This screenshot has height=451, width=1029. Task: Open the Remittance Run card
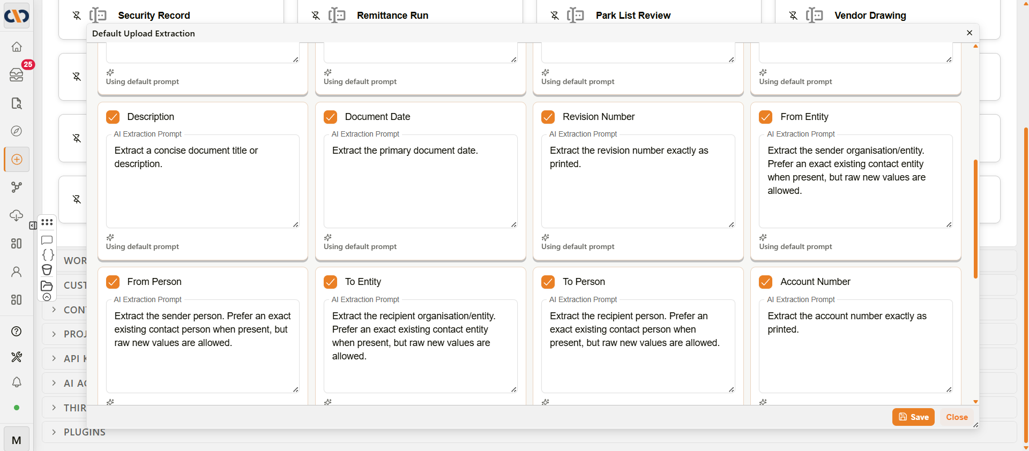point(410,16)
